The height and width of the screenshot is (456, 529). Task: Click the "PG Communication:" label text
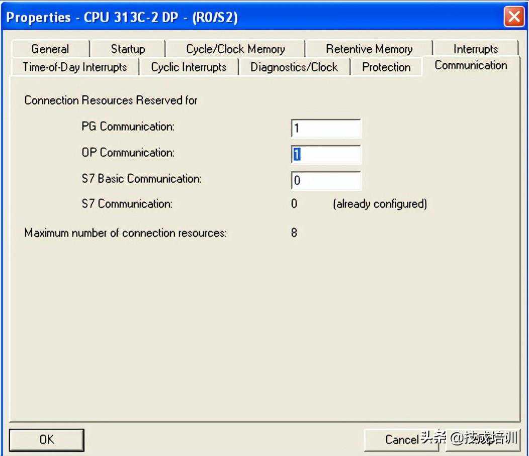[x=128, y=127]
